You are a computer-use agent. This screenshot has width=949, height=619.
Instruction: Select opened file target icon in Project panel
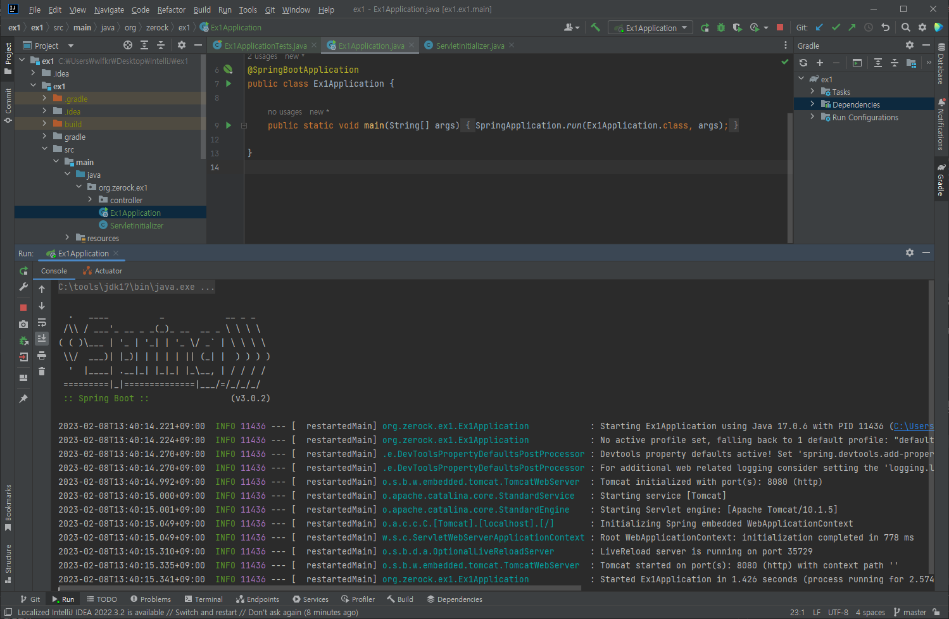128,45
